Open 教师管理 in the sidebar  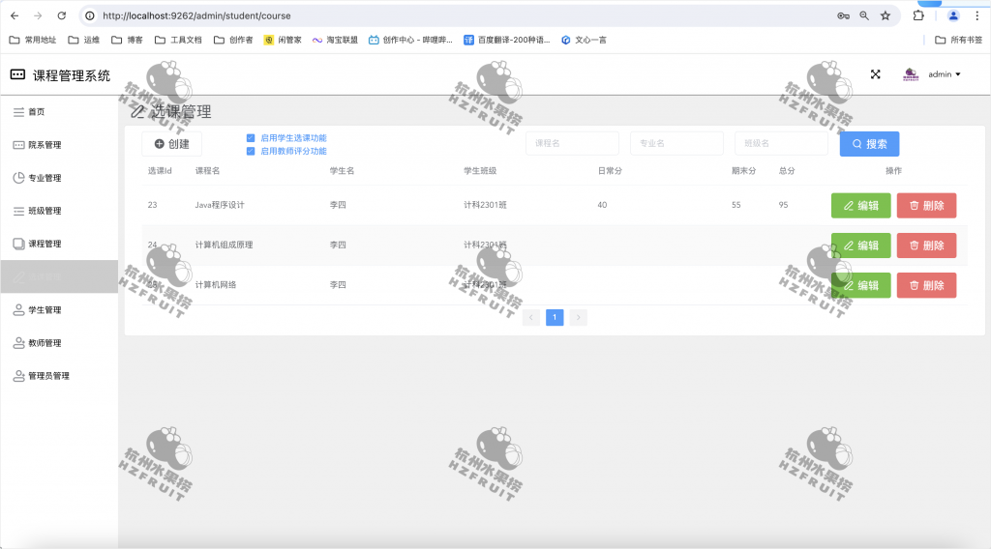point(59,343)
